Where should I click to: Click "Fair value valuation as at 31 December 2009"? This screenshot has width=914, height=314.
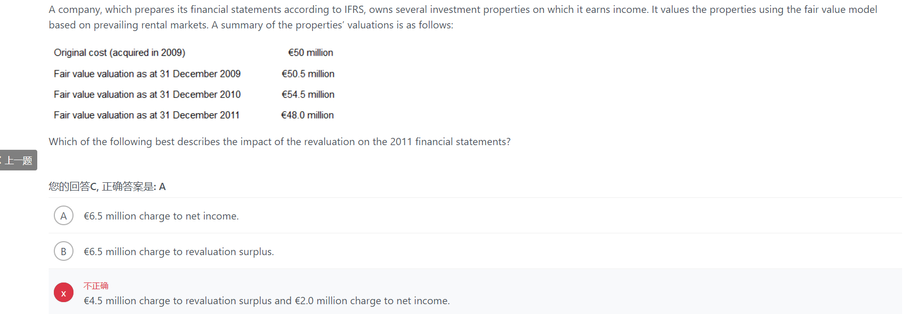click(x=147, y=74)
